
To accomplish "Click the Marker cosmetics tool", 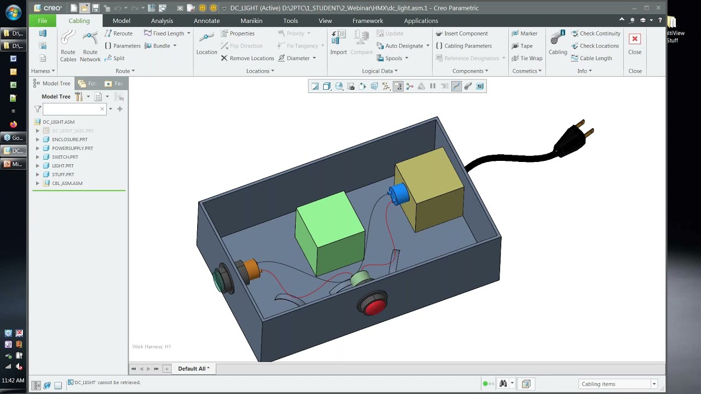I will pos(524,33).
